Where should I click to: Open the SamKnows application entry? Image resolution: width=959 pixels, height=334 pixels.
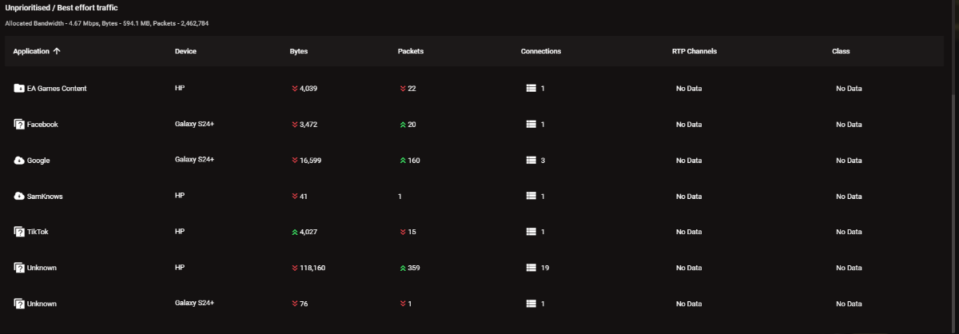pyautogui.click(x=45, y=197)
